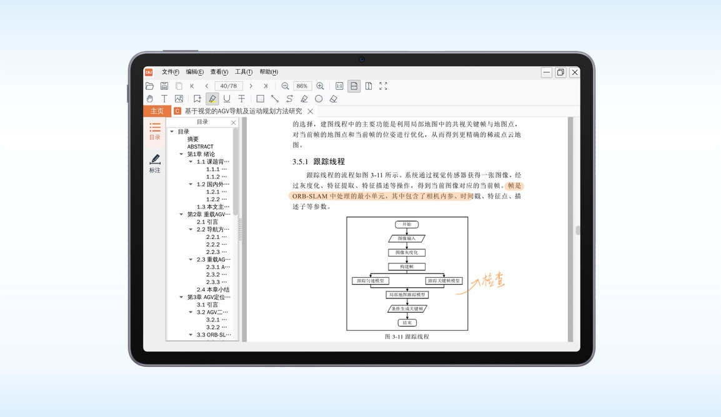Collapse the 2.2 导航方 tree branch
This screenshot has width=721, height=417.
tap(190, 229)
